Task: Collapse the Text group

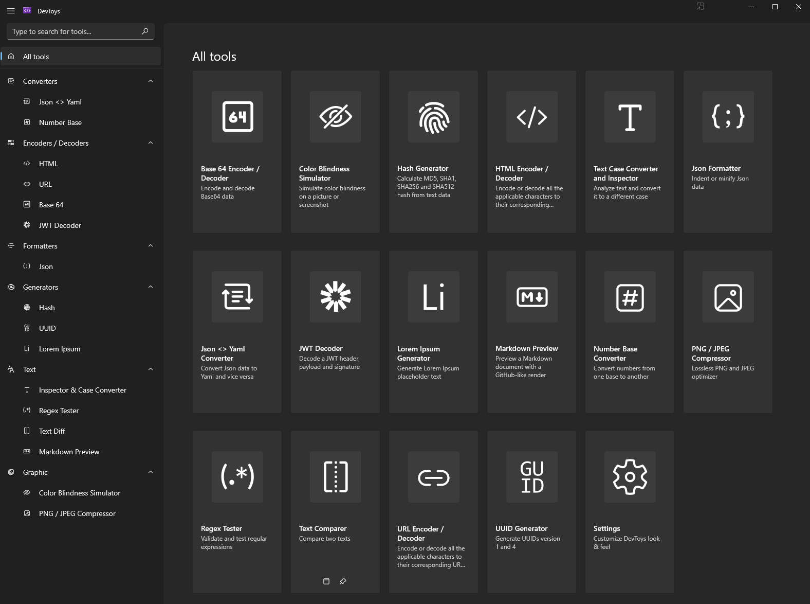Action: pos(151,369)
